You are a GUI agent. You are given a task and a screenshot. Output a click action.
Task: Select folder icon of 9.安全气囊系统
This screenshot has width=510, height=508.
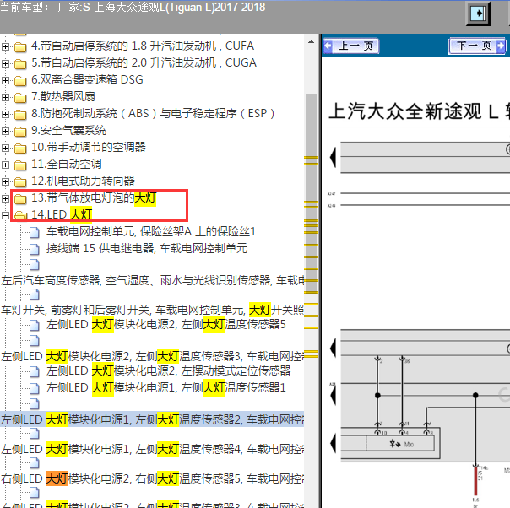click(x=20, y=132)
